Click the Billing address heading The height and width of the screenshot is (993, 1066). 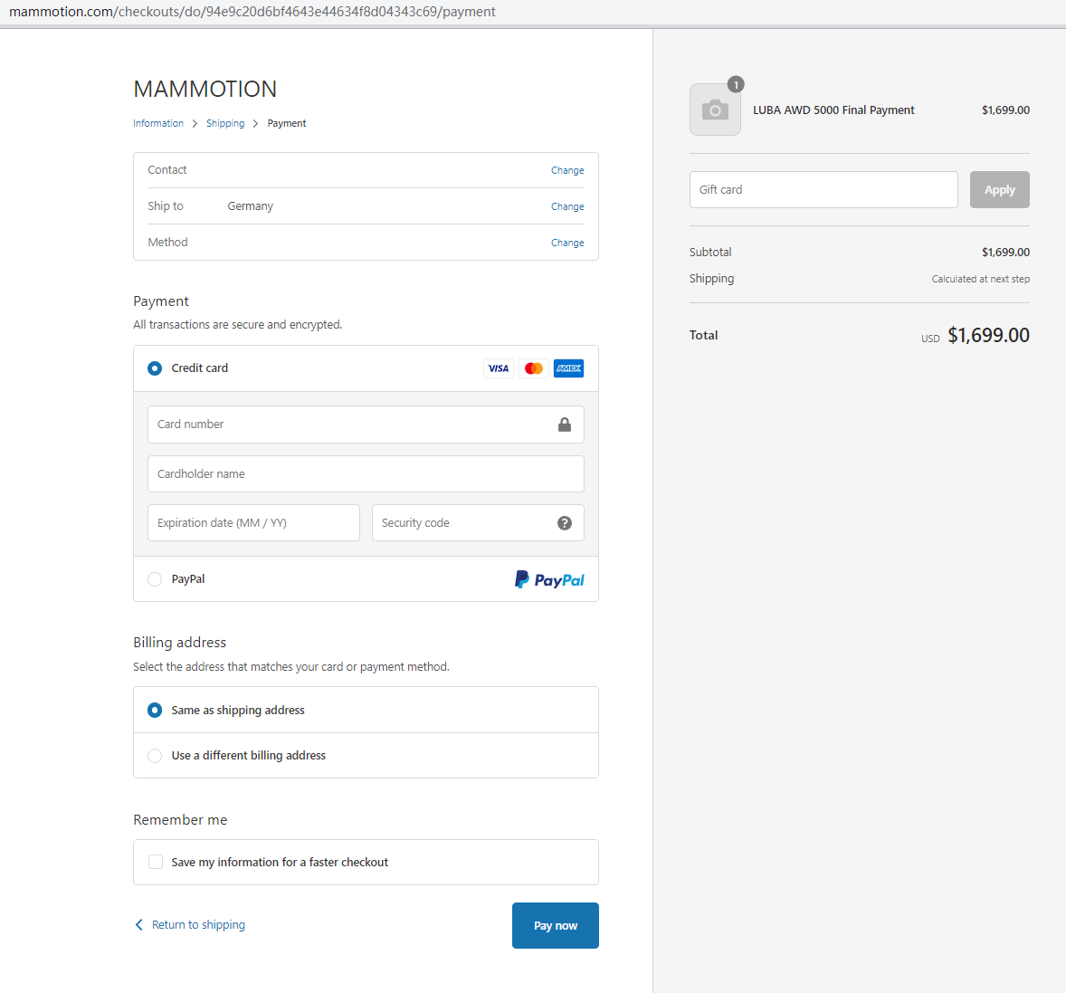tap(179, 642)
